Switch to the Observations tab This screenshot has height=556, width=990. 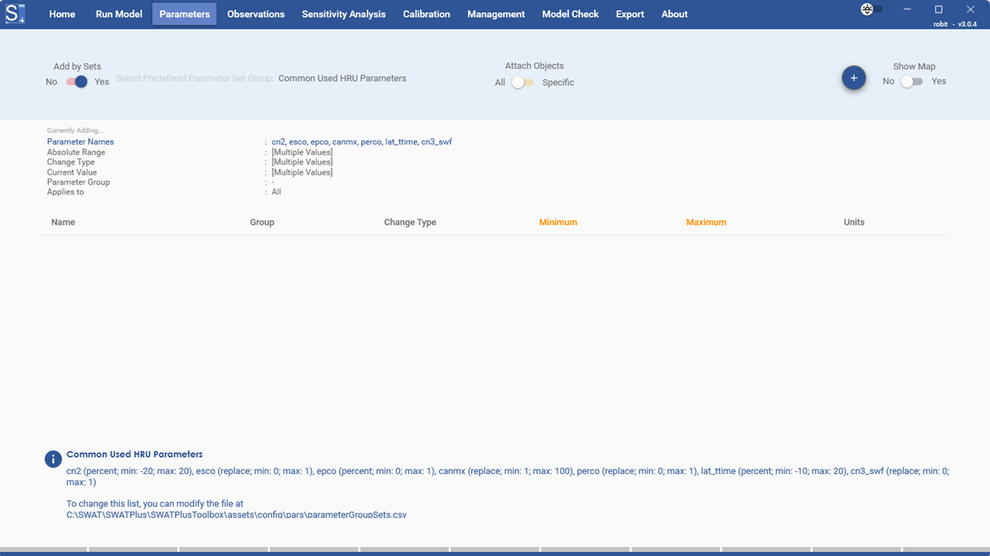[256, 14]
